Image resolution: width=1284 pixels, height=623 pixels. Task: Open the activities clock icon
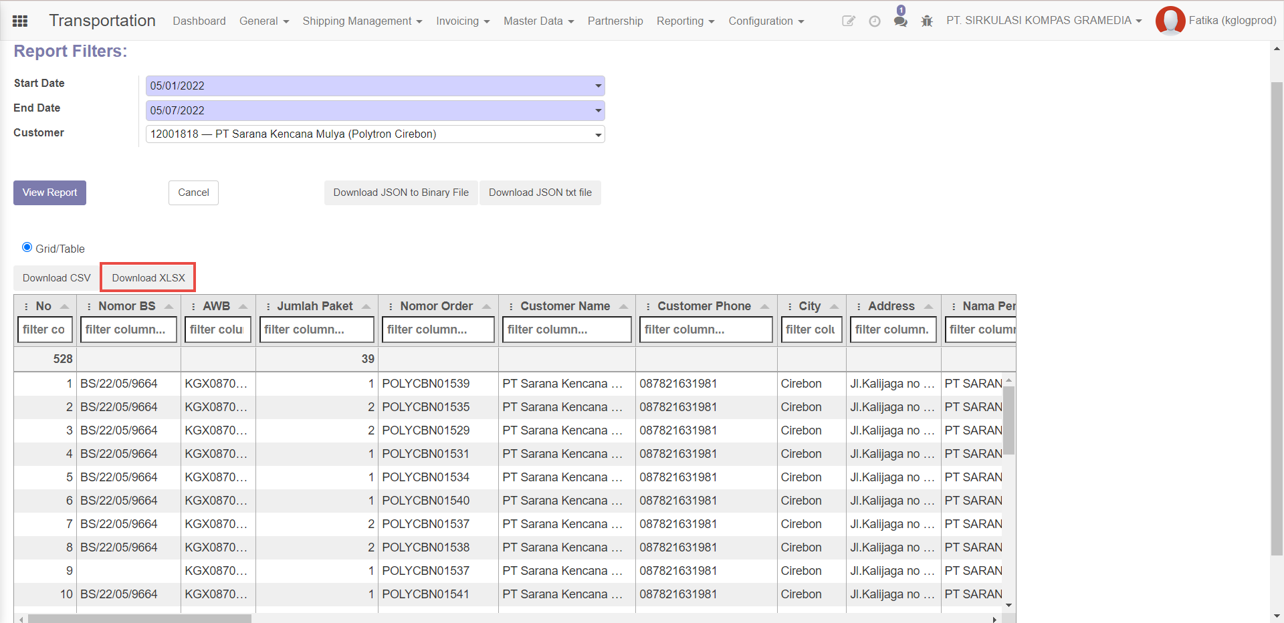point(874,21)
